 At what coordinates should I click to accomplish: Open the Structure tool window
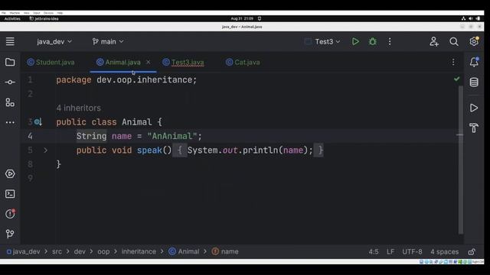click(10, 102)
